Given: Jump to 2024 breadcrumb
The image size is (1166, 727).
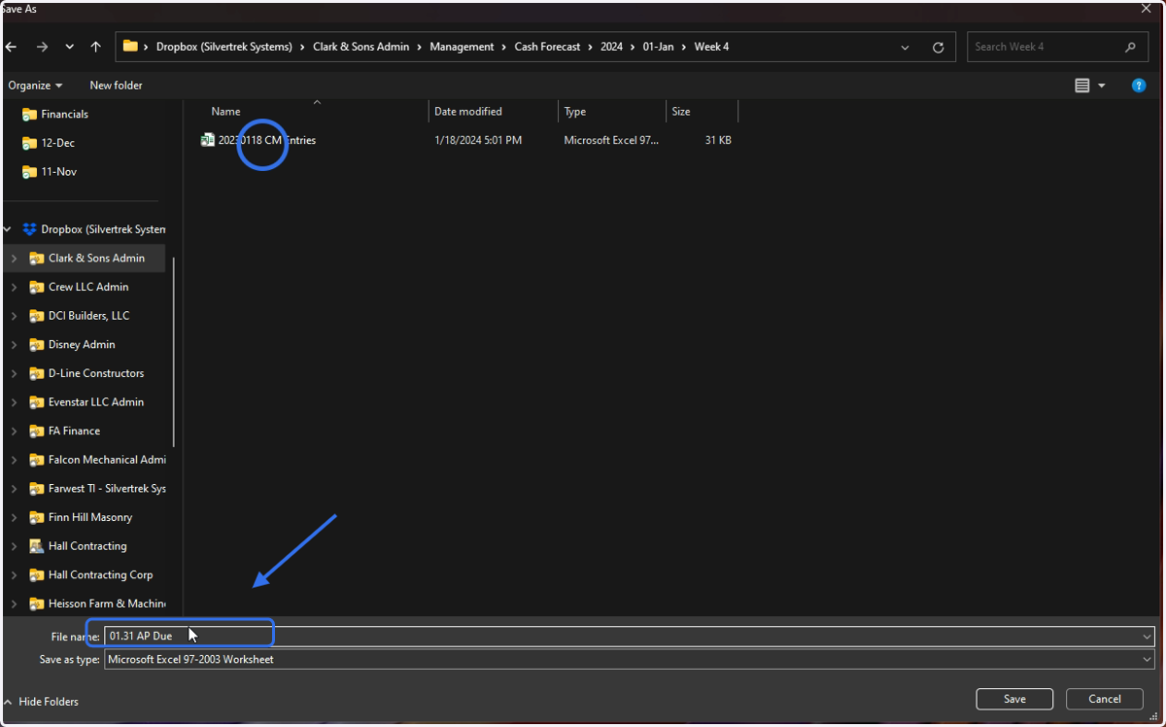Looking at the screenshot, I should (x=611, y=47).
